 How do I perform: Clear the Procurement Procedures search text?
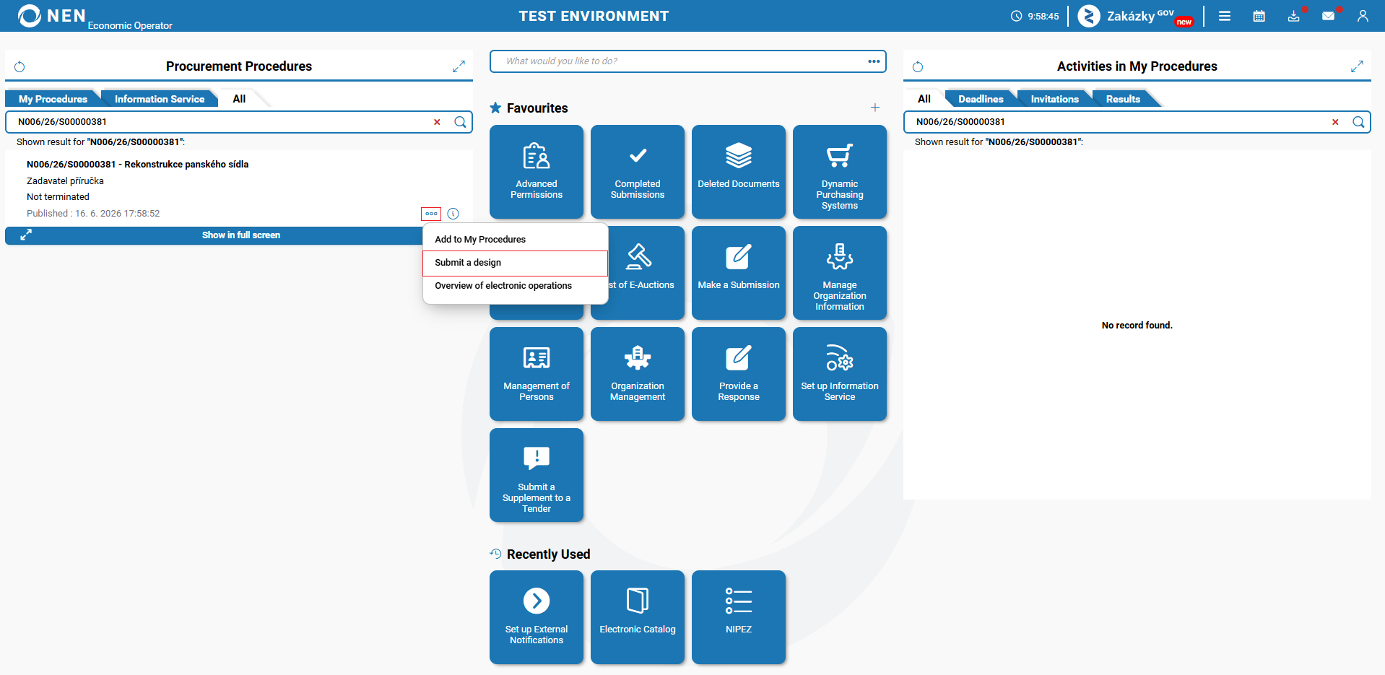[437, 122]
